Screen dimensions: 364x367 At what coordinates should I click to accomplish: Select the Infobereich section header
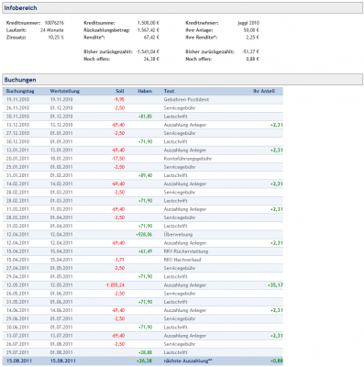[x=182, y=8]
